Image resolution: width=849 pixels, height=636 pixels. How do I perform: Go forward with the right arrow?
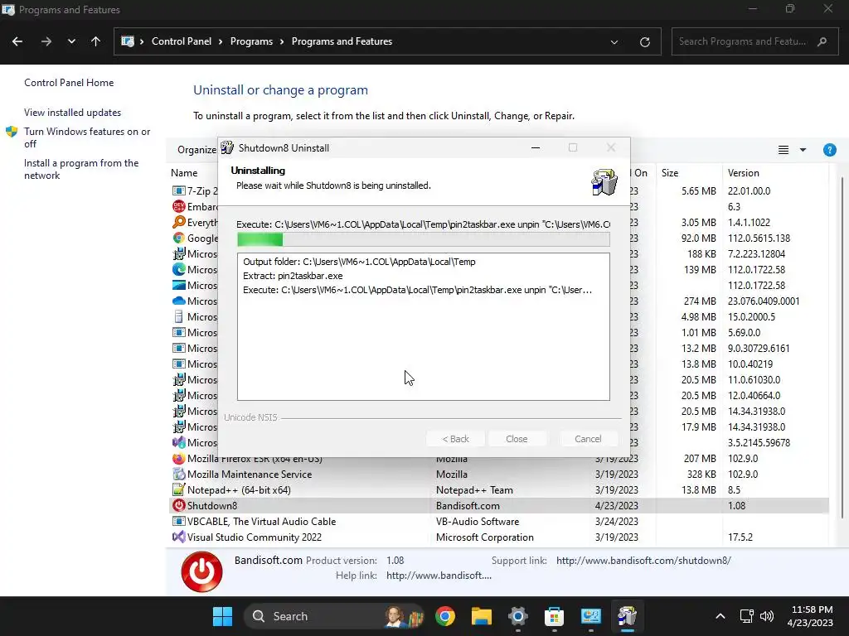click(x=46, y=41)
